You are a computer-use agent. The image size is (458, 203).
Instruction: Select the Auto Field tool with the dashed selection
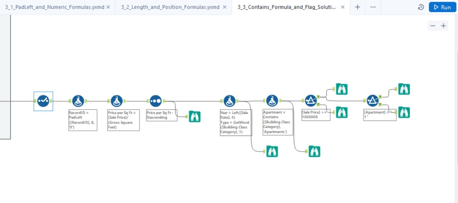tap(43, 101)
